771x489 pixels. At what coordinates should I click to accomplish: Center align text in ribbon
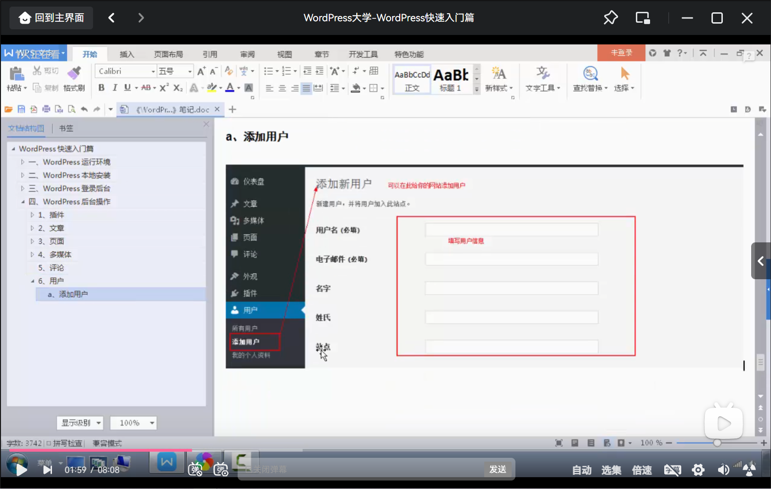282,88
